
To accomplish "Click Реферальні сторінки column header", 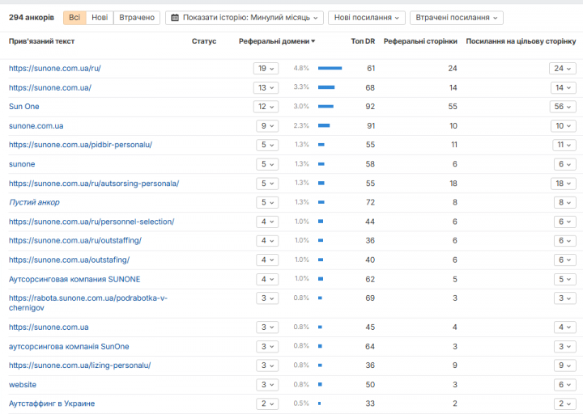I will [420, 41].
